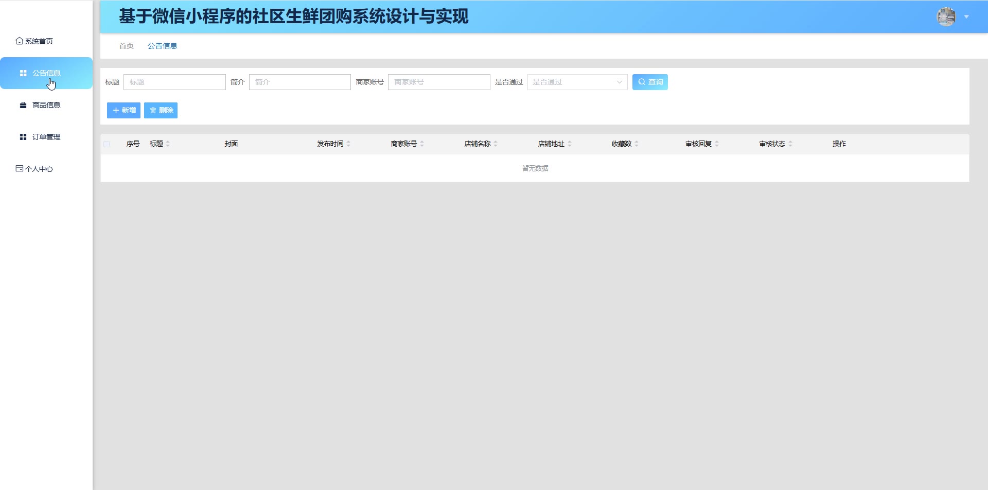The image size is (988, 490).
Task: Click the system title in the header
Action: [294, 16]
